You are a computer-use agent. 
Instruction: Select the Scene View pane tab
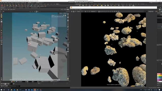(x=3, y=8)
